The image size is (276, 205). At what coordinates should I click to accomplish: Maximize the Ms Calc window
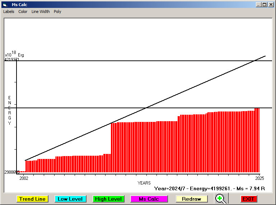tap(265, 5)
